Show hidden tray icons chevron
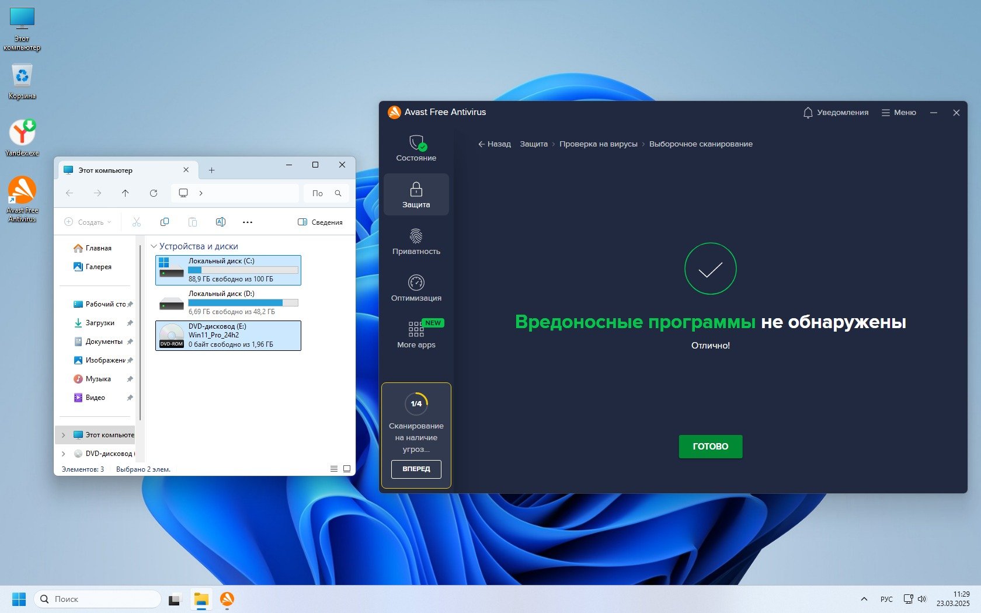This screenshot has width=981, height=613. (x=864, y=599)
